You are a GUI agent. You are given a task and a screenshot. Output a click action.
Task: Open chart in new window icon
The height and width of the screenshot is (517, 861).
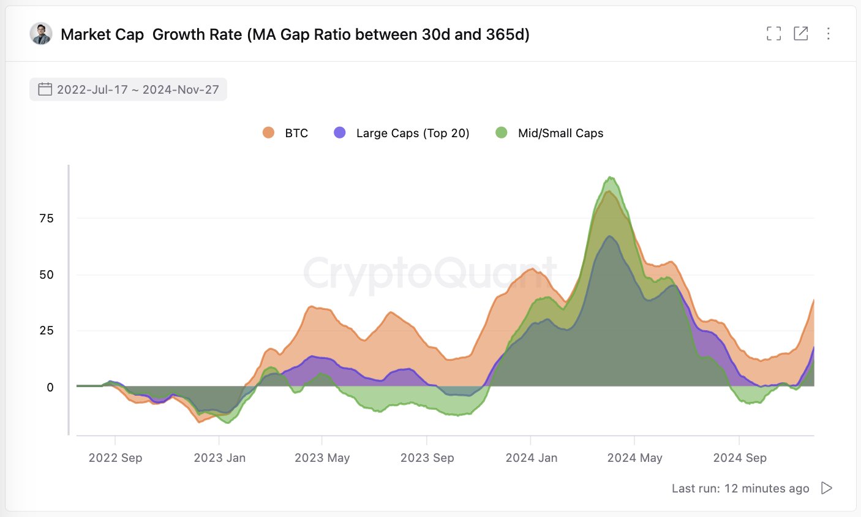coord(801,34)
